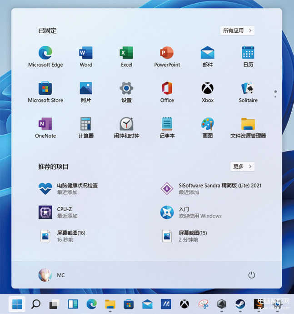
Task: Open Microsoft Store on taskbar
Action: pyautogui.click(x=129, y=304)
